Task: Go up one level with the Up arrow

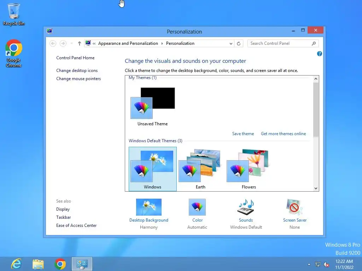Action: pos(80,43)
